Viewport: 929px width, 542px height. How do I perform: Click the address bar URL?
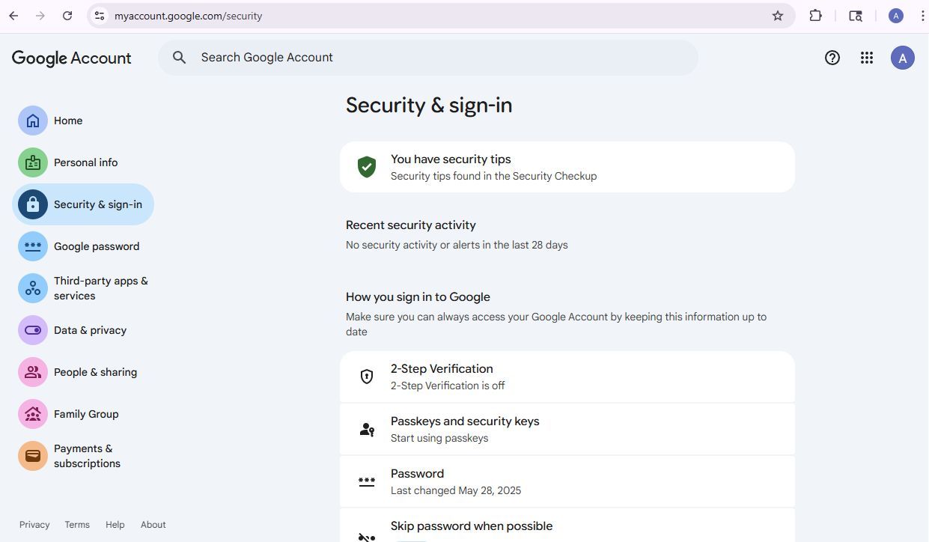(x=188, y=16)
